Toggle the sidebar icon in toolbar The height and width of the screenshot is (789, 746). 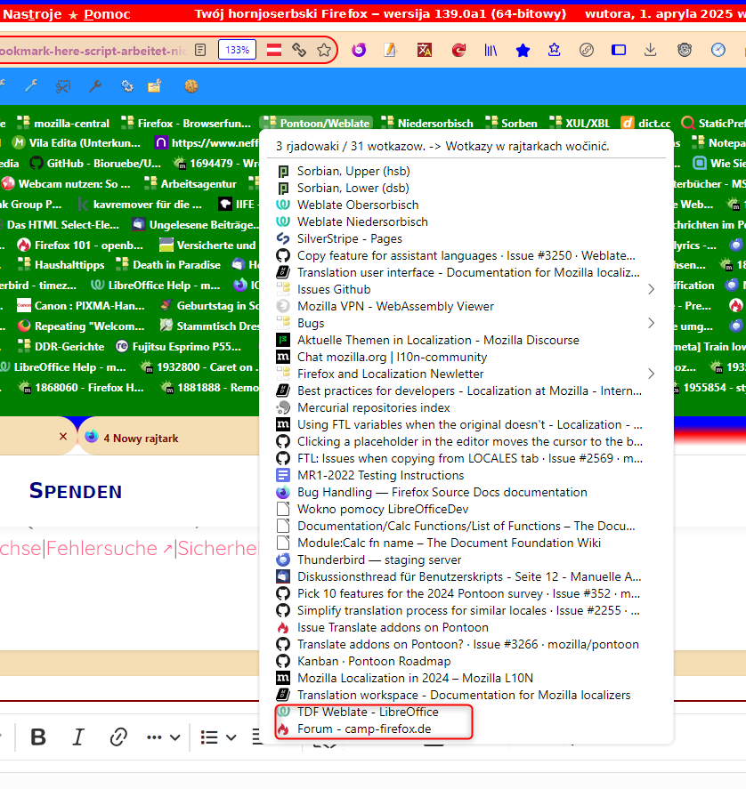pyautogui.click(x=619, y=50)
